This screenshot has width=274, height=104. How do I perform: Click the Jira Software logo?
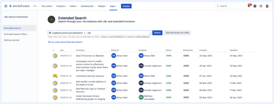click(19, 6)
